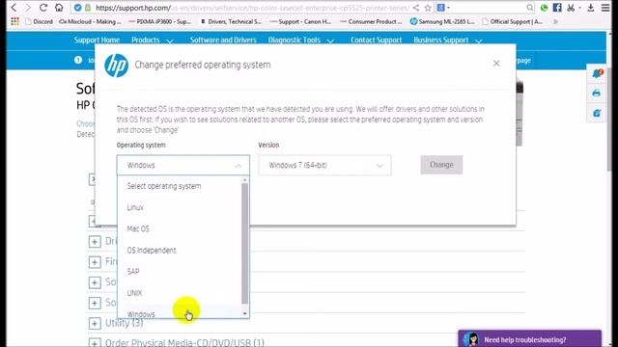Click the printer icon in right sidebar
Image resolution: width=618 pixels, height=347 pixels.
(x=597, y=93)
